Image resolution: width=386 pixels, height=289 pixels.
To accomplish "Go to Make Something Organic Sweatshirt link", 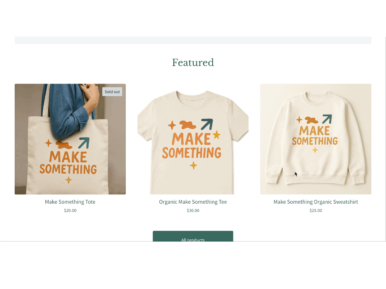I will point(316,202).
